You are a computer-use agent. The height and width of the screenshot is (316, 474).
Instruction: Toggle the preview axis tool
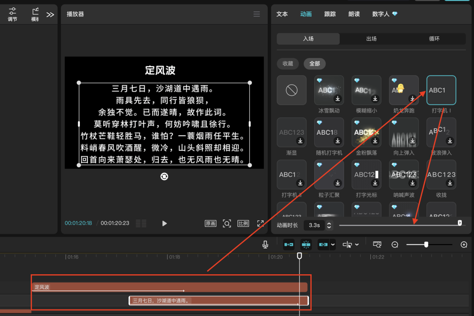click(x=306, y=244)
